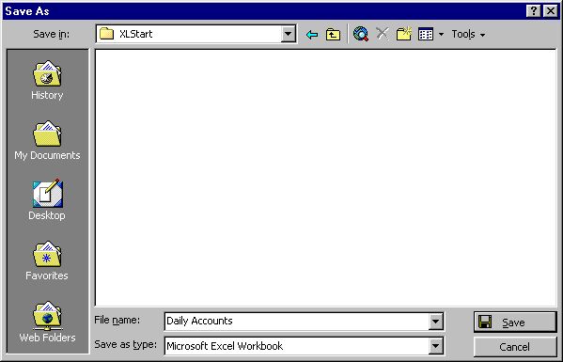Open the Search the Web icon
The image size is (563, 362).
361,34
